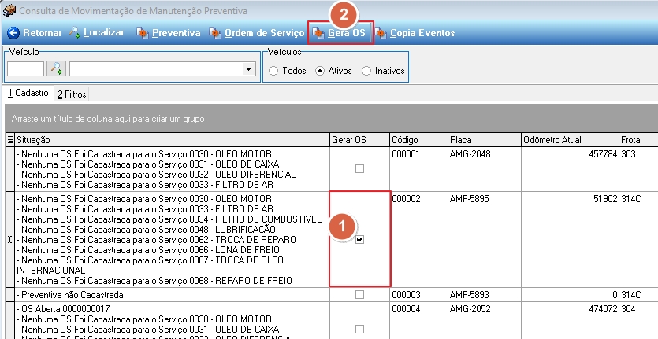Click 'OS Aberta 0000000017' text

pyautogui.click(x=63, y=309)
